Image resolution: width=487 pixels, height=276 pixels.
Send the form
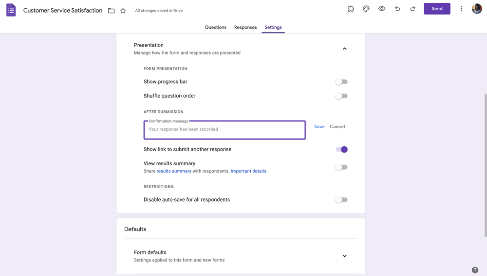coord(437,9)
